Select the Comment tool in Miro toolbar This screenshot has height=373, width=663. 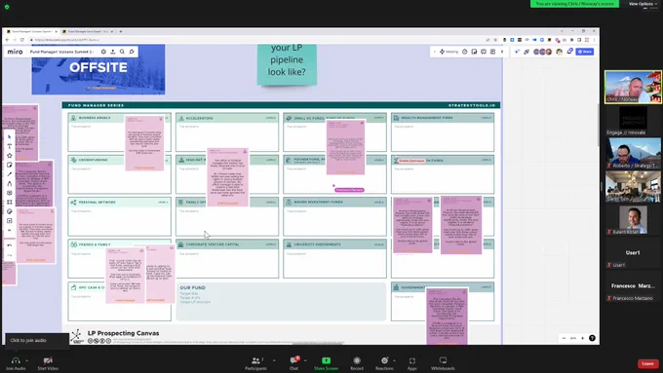pos(10,193)
